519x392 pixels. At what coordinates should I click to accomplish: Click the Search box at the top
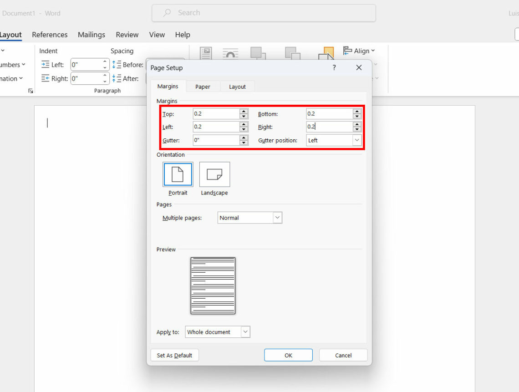(264, 13)
